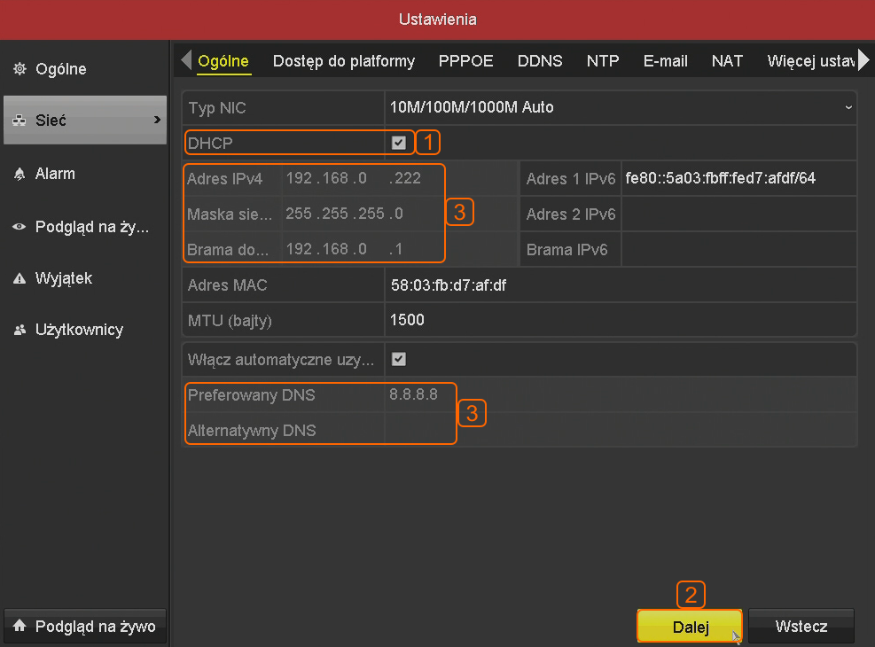Show more tabs with right arrow
Screen dimensions: 875x647
pos(864,61)
